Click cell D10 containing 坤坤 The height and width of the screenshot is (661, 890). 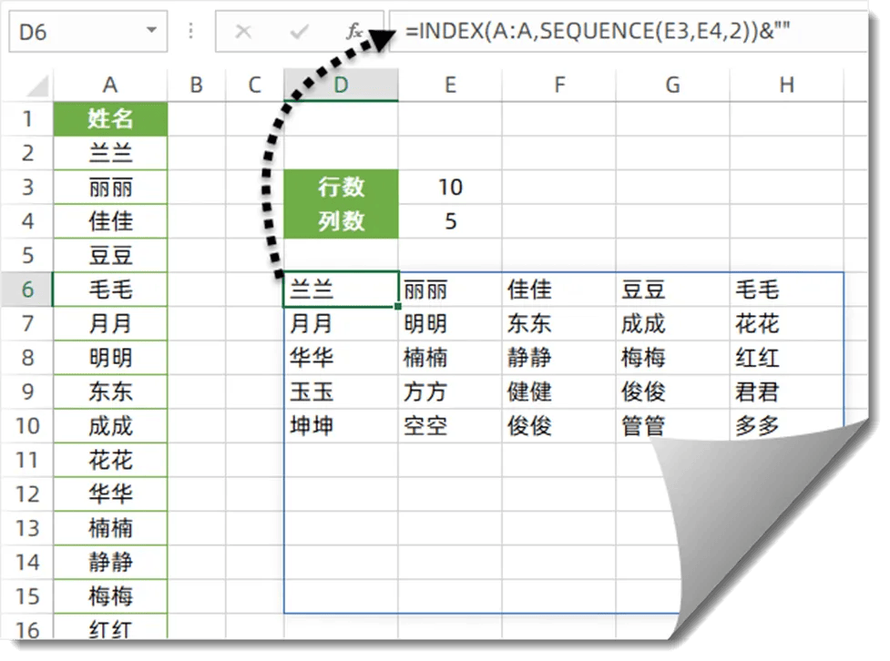click(x=341, y=426)
